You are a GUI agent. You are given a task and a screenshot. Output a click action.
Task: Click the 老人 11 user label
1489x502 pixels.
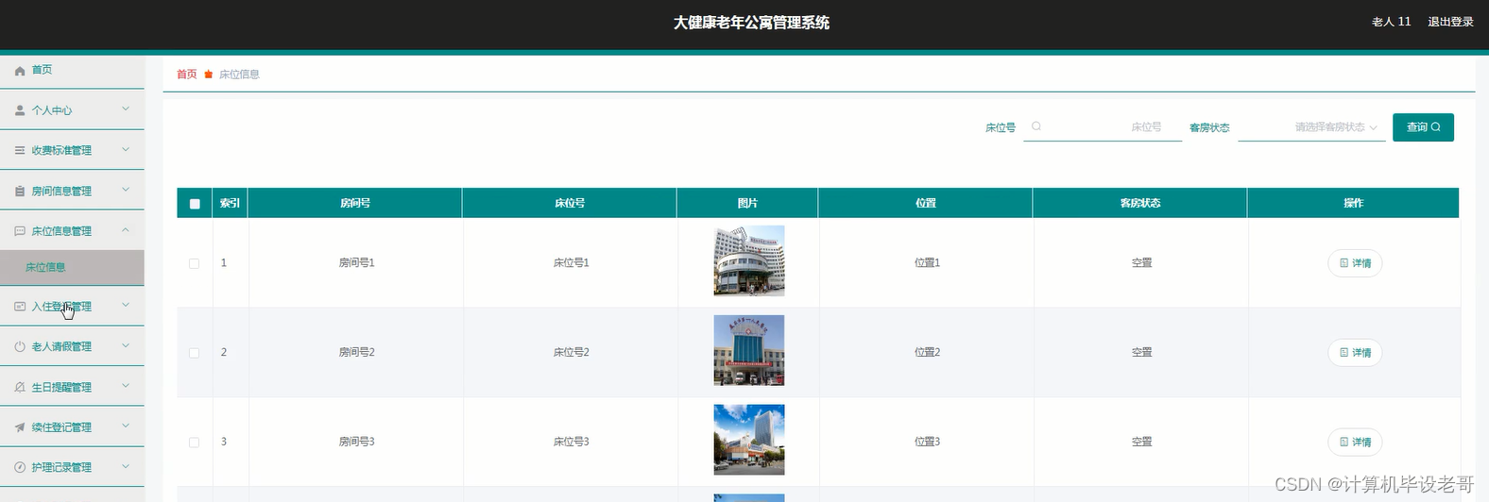[1391, 22]
